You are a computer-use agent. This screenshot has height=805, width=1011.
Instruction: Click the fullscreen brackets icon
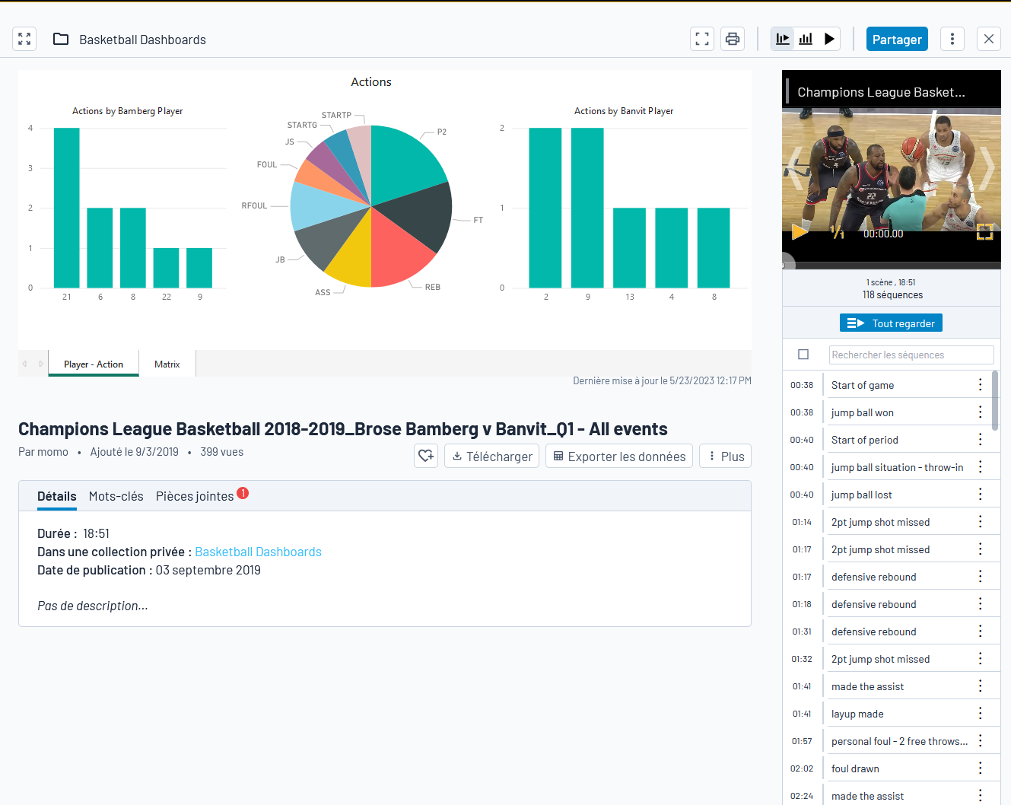click(x=702, y=39)
